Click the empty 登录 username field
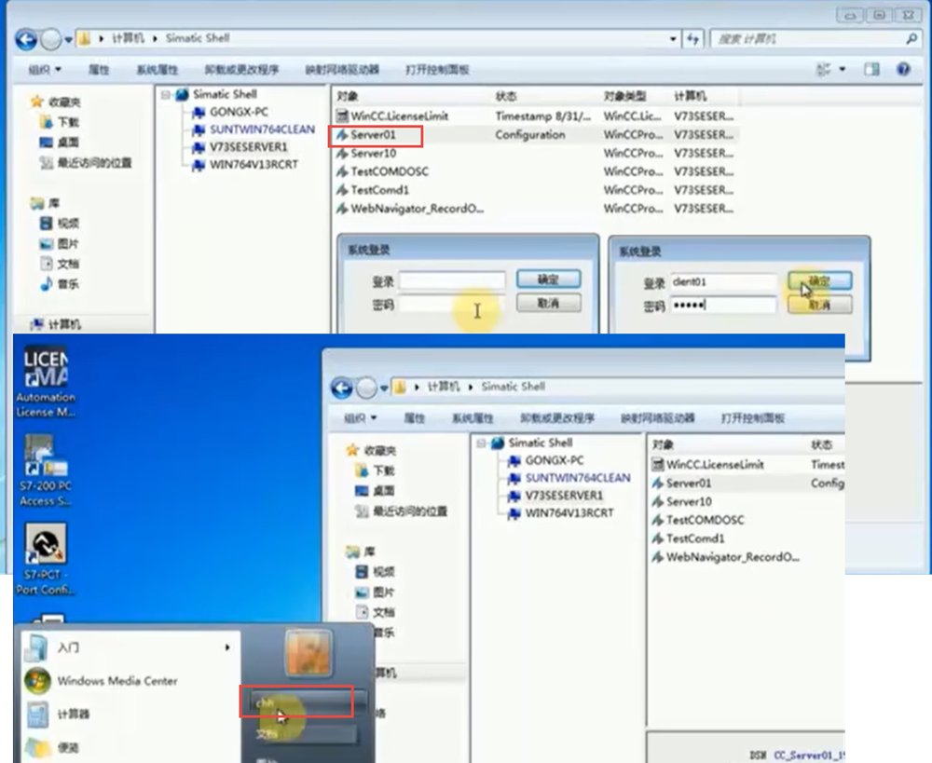 [452, 280]
